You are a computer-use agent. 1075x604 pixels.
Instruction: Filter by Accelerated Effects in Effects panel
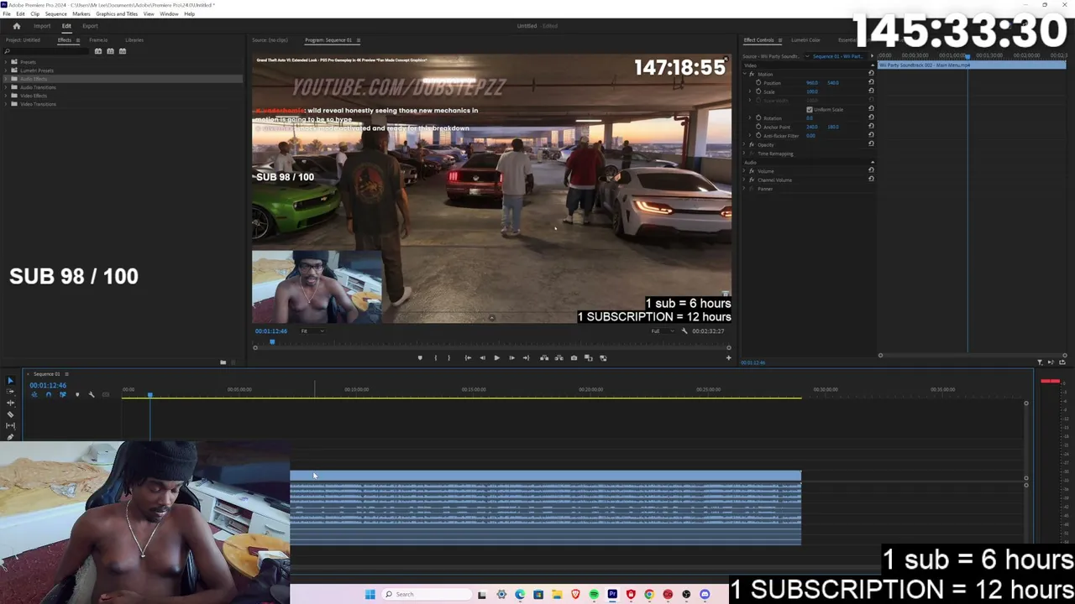tap(98, 51)
